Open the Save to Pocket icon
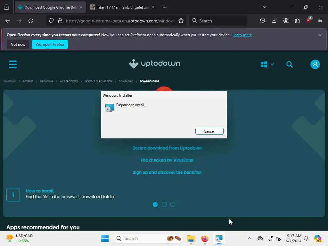Viewport: 328px width, 246px height. (263, 21)
